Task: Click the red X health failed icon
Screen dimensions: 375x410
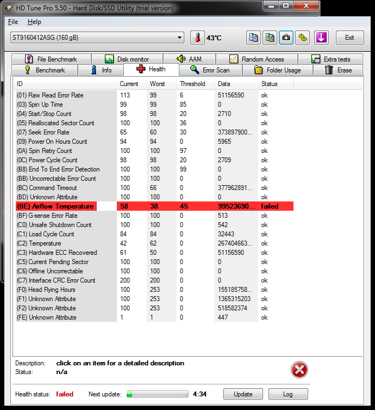Action: pos(299,370)
